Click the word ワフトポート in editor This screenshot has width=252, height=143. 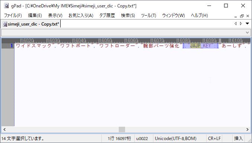click(x=76, y=46)
